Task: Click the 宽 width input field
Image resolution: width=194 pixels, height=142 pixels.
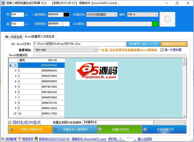Action: tap(17, 15)
